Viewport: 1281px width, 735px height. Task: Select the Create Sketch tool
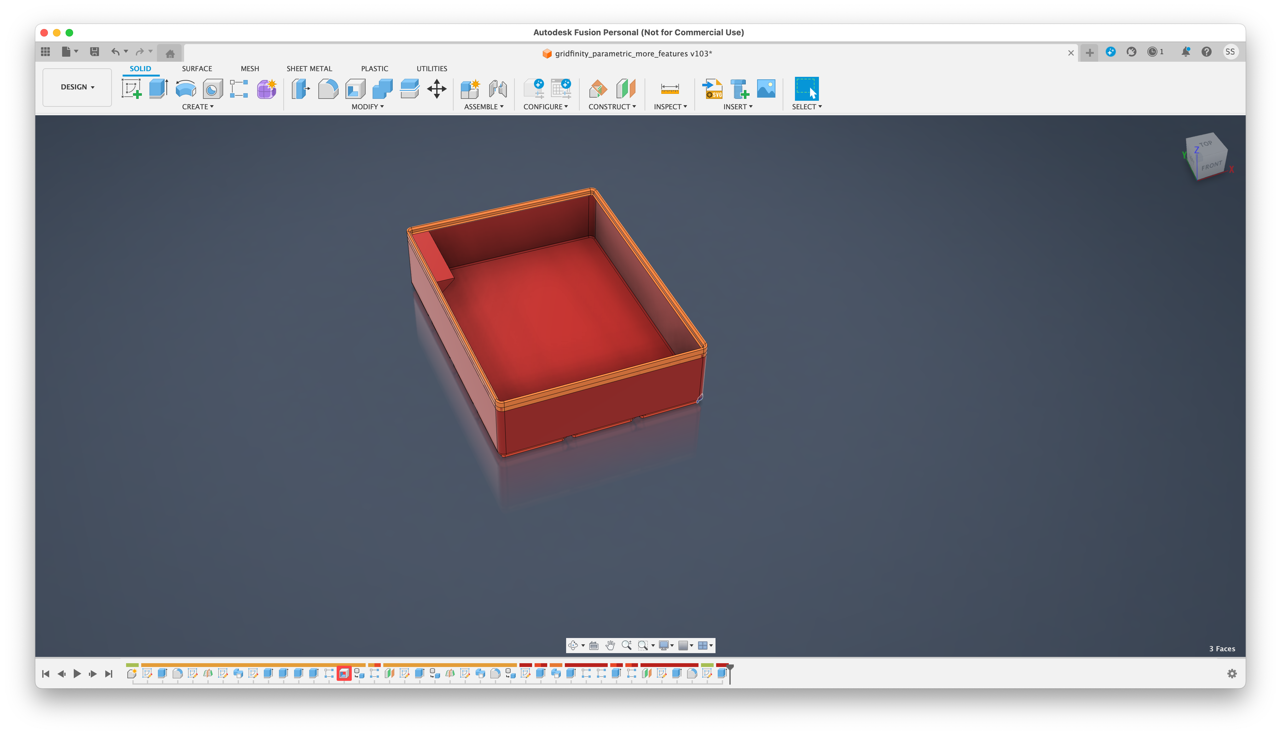pos(132,88)
